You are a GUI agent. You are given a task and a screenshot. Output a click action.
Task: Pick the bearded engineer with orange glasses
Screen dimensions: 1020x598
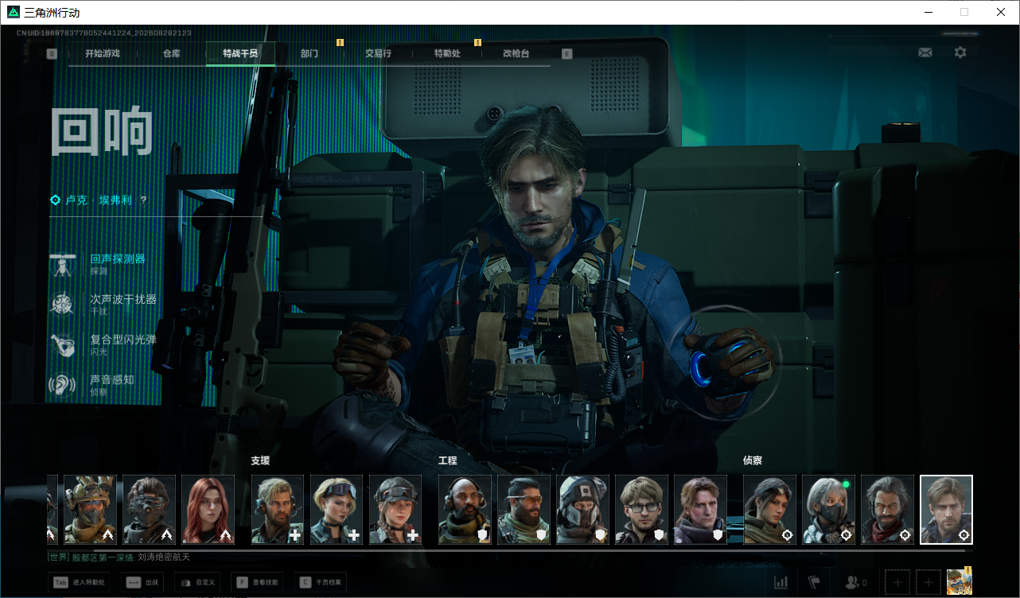pyautogui.click(x=524, y=510)
